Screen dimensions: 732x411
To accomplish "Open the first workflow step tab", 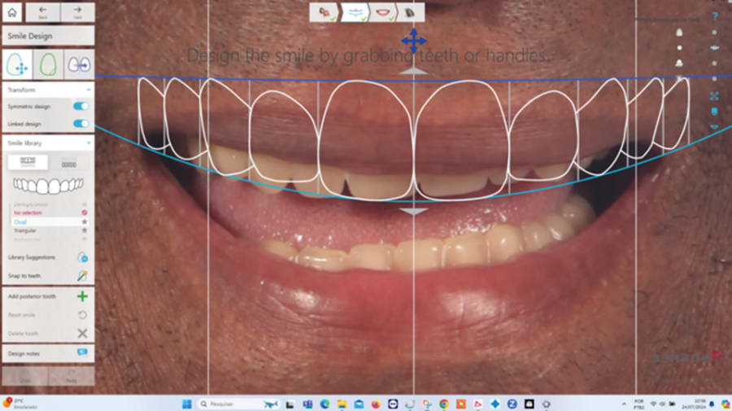I will pyautogui.click(x=325, y=12).
